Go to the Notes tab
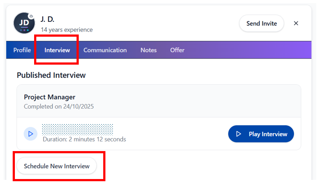 coord(148,50)
